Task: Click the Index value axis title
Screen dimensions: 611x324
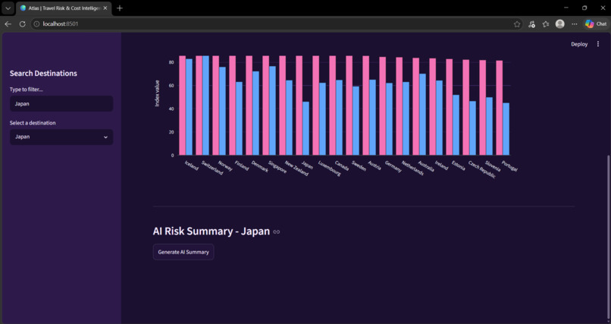Action: [158, 93]
